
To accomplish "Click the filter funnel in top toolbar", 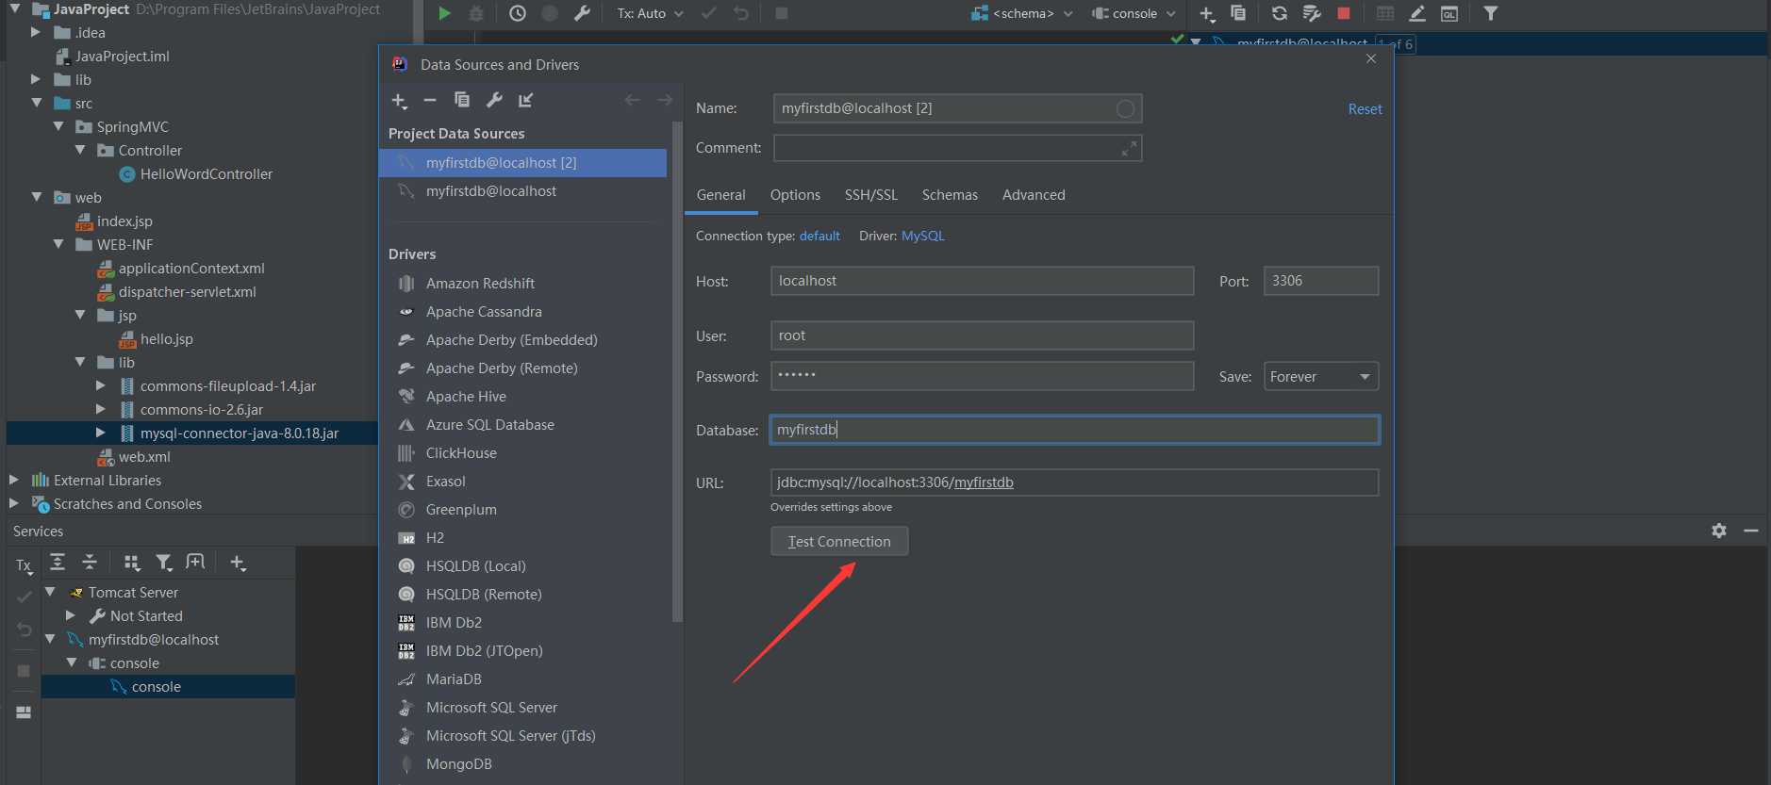I will tap(1491, 13).
